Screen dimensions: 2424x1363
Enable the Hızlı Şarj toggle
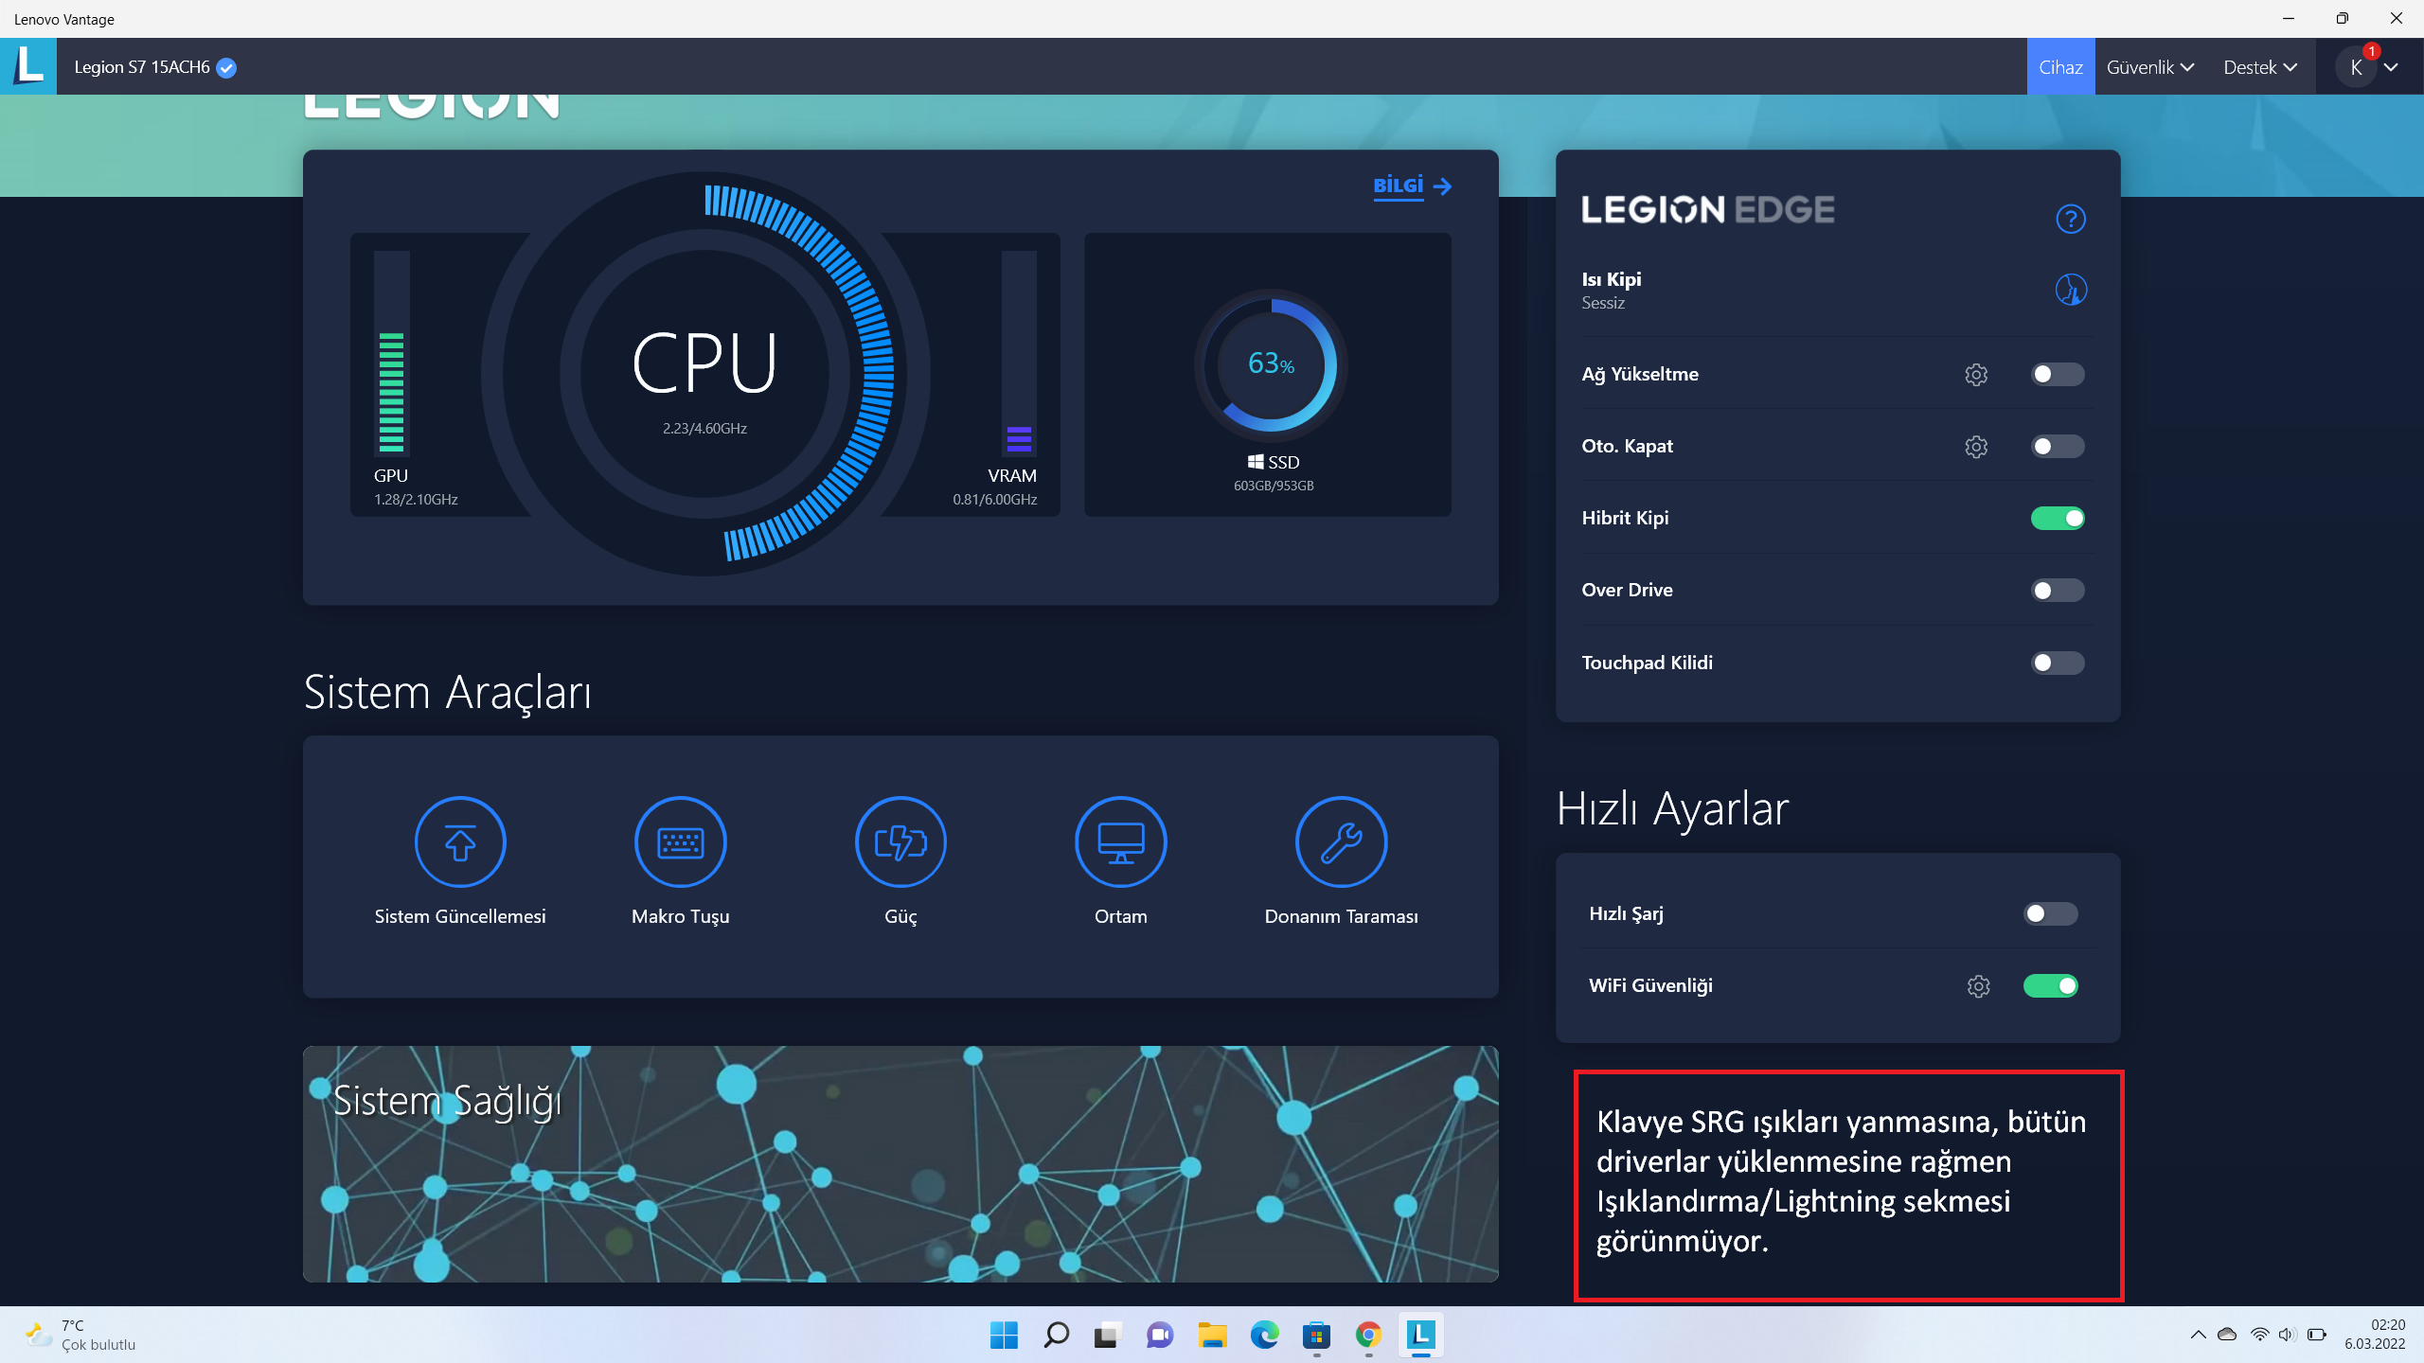click(x=2050, y=914)
